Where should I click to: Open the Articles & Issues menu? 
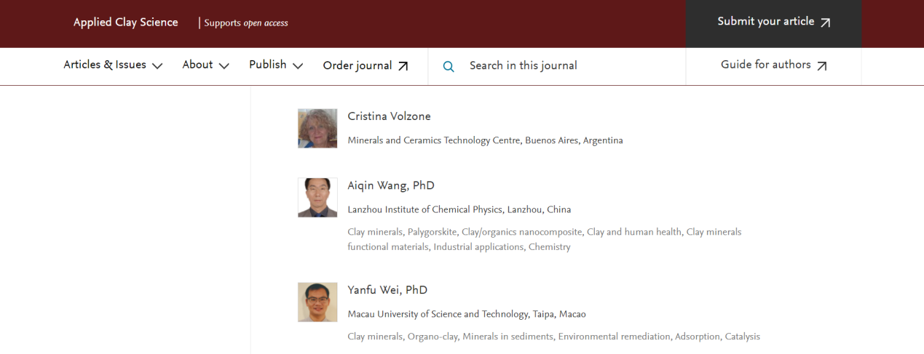pyautogui.click(x=113, y=65)
